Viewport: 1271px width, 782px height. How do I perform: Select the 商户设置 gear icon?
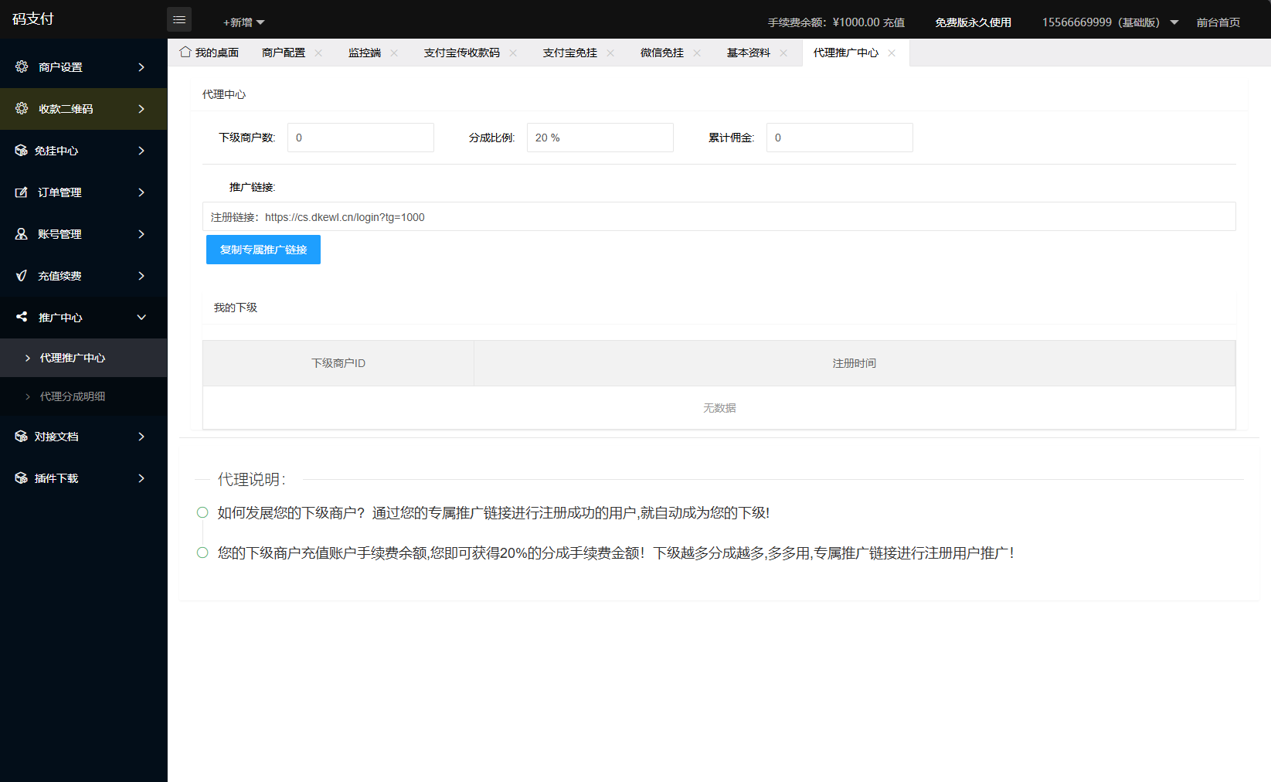click(22, 66)
